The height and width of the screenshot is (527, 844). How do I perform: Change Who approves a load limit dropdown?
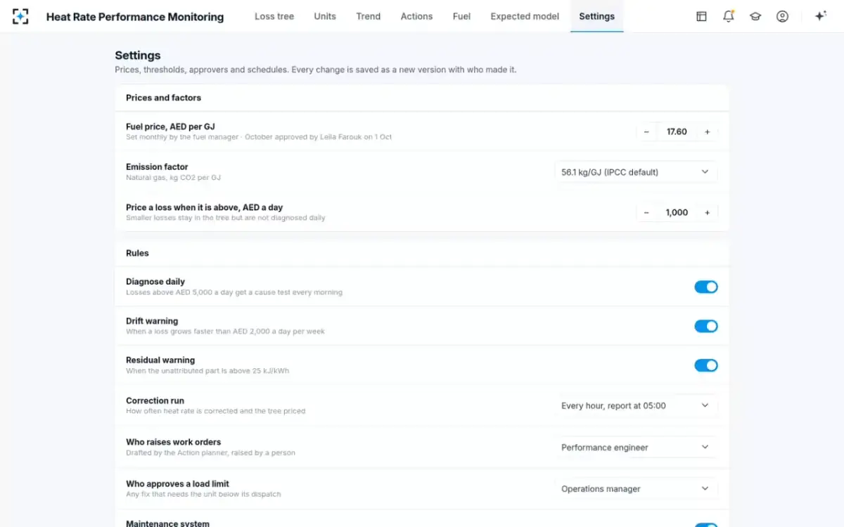click(x=636, y=489)
